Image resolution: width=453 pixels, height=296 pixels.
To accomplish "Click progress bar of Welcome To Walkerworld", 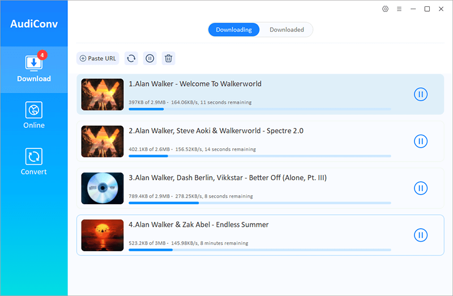I will coord(260,109).
